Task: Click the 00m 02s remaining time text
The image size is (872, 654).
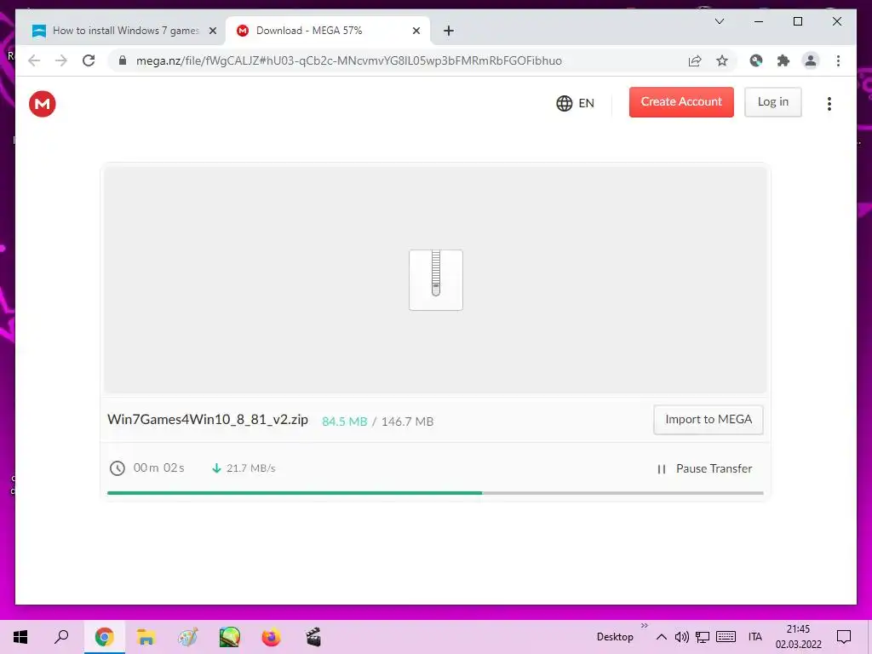Action: tap(158, 468)
